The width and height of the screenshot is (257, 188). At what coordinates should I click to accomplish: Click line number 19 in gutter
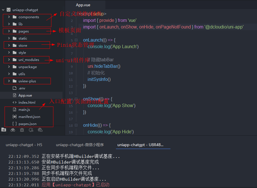(x=71, y=132)
